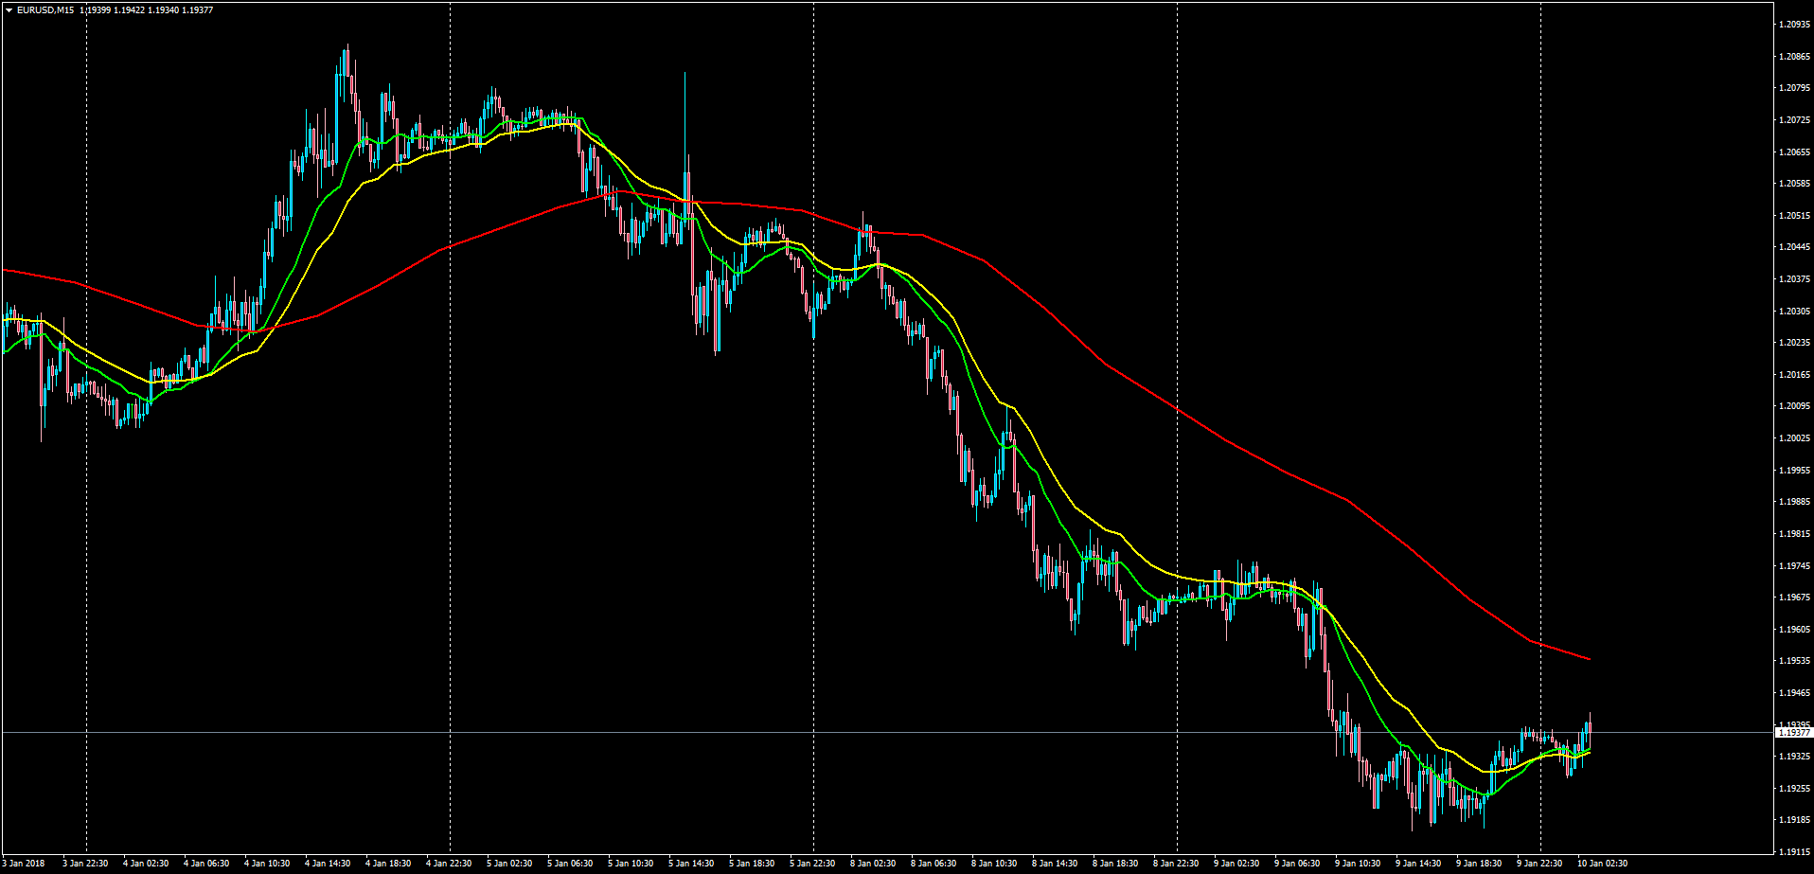
Task: Click the 1.20235 price axis label
Action: pyautogui.click(x=1795, y=343)
